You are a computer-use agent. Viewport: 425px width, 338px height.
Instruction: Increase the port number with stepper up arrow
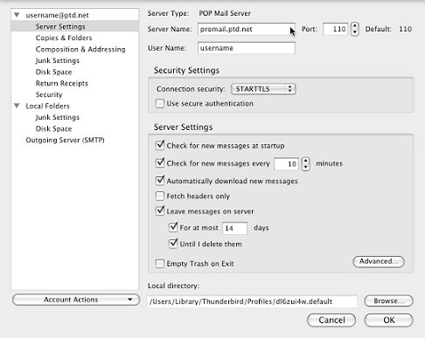(x=355, y=25)
